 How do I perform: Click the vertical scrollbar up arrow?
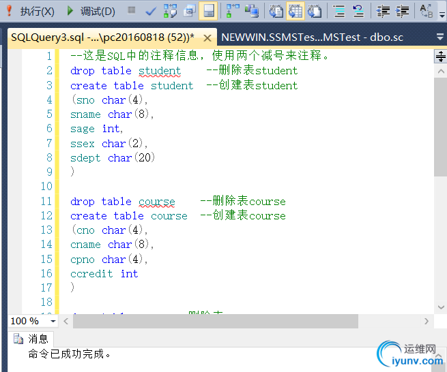441,71
